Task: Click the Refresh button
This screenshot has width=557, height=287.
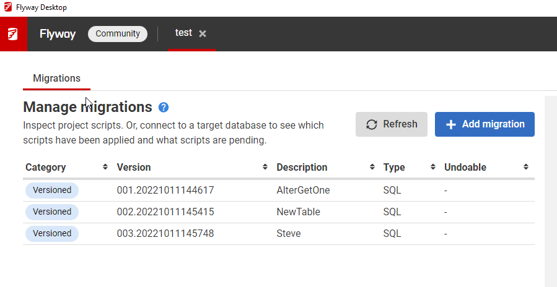Action: click(x=392, y=124)
